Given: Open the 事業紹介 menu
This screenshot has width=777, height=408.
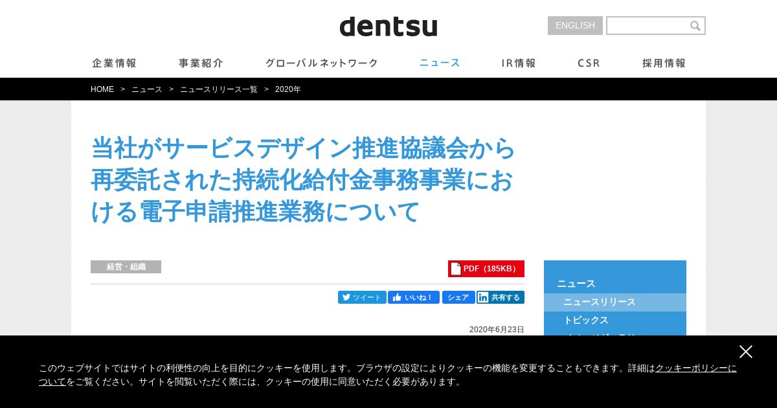Looking at the screenshot, I should point(201,63).
